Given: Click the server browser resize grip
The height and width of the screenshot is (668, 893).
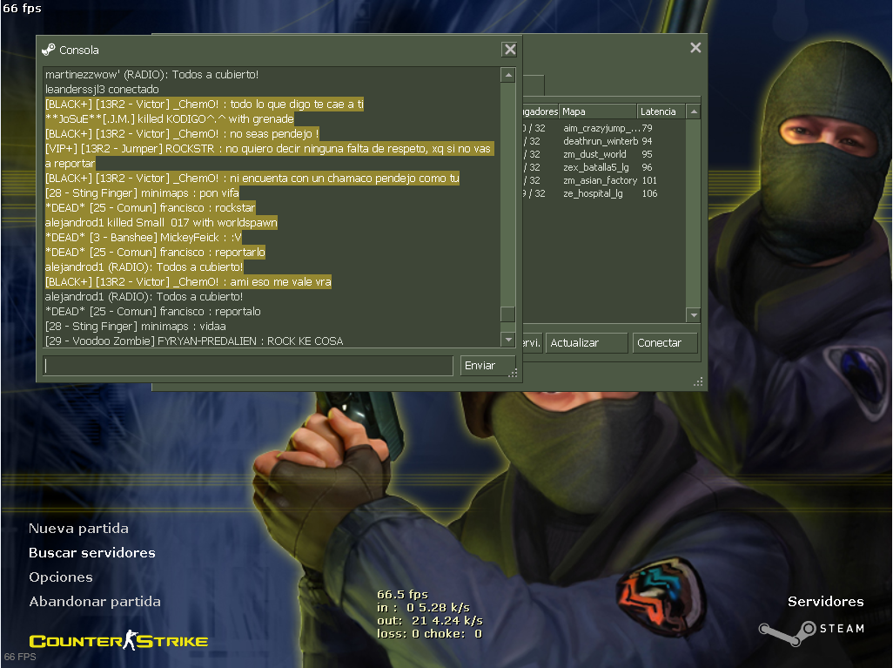Looking at the screenshot, I should point(698,381).
